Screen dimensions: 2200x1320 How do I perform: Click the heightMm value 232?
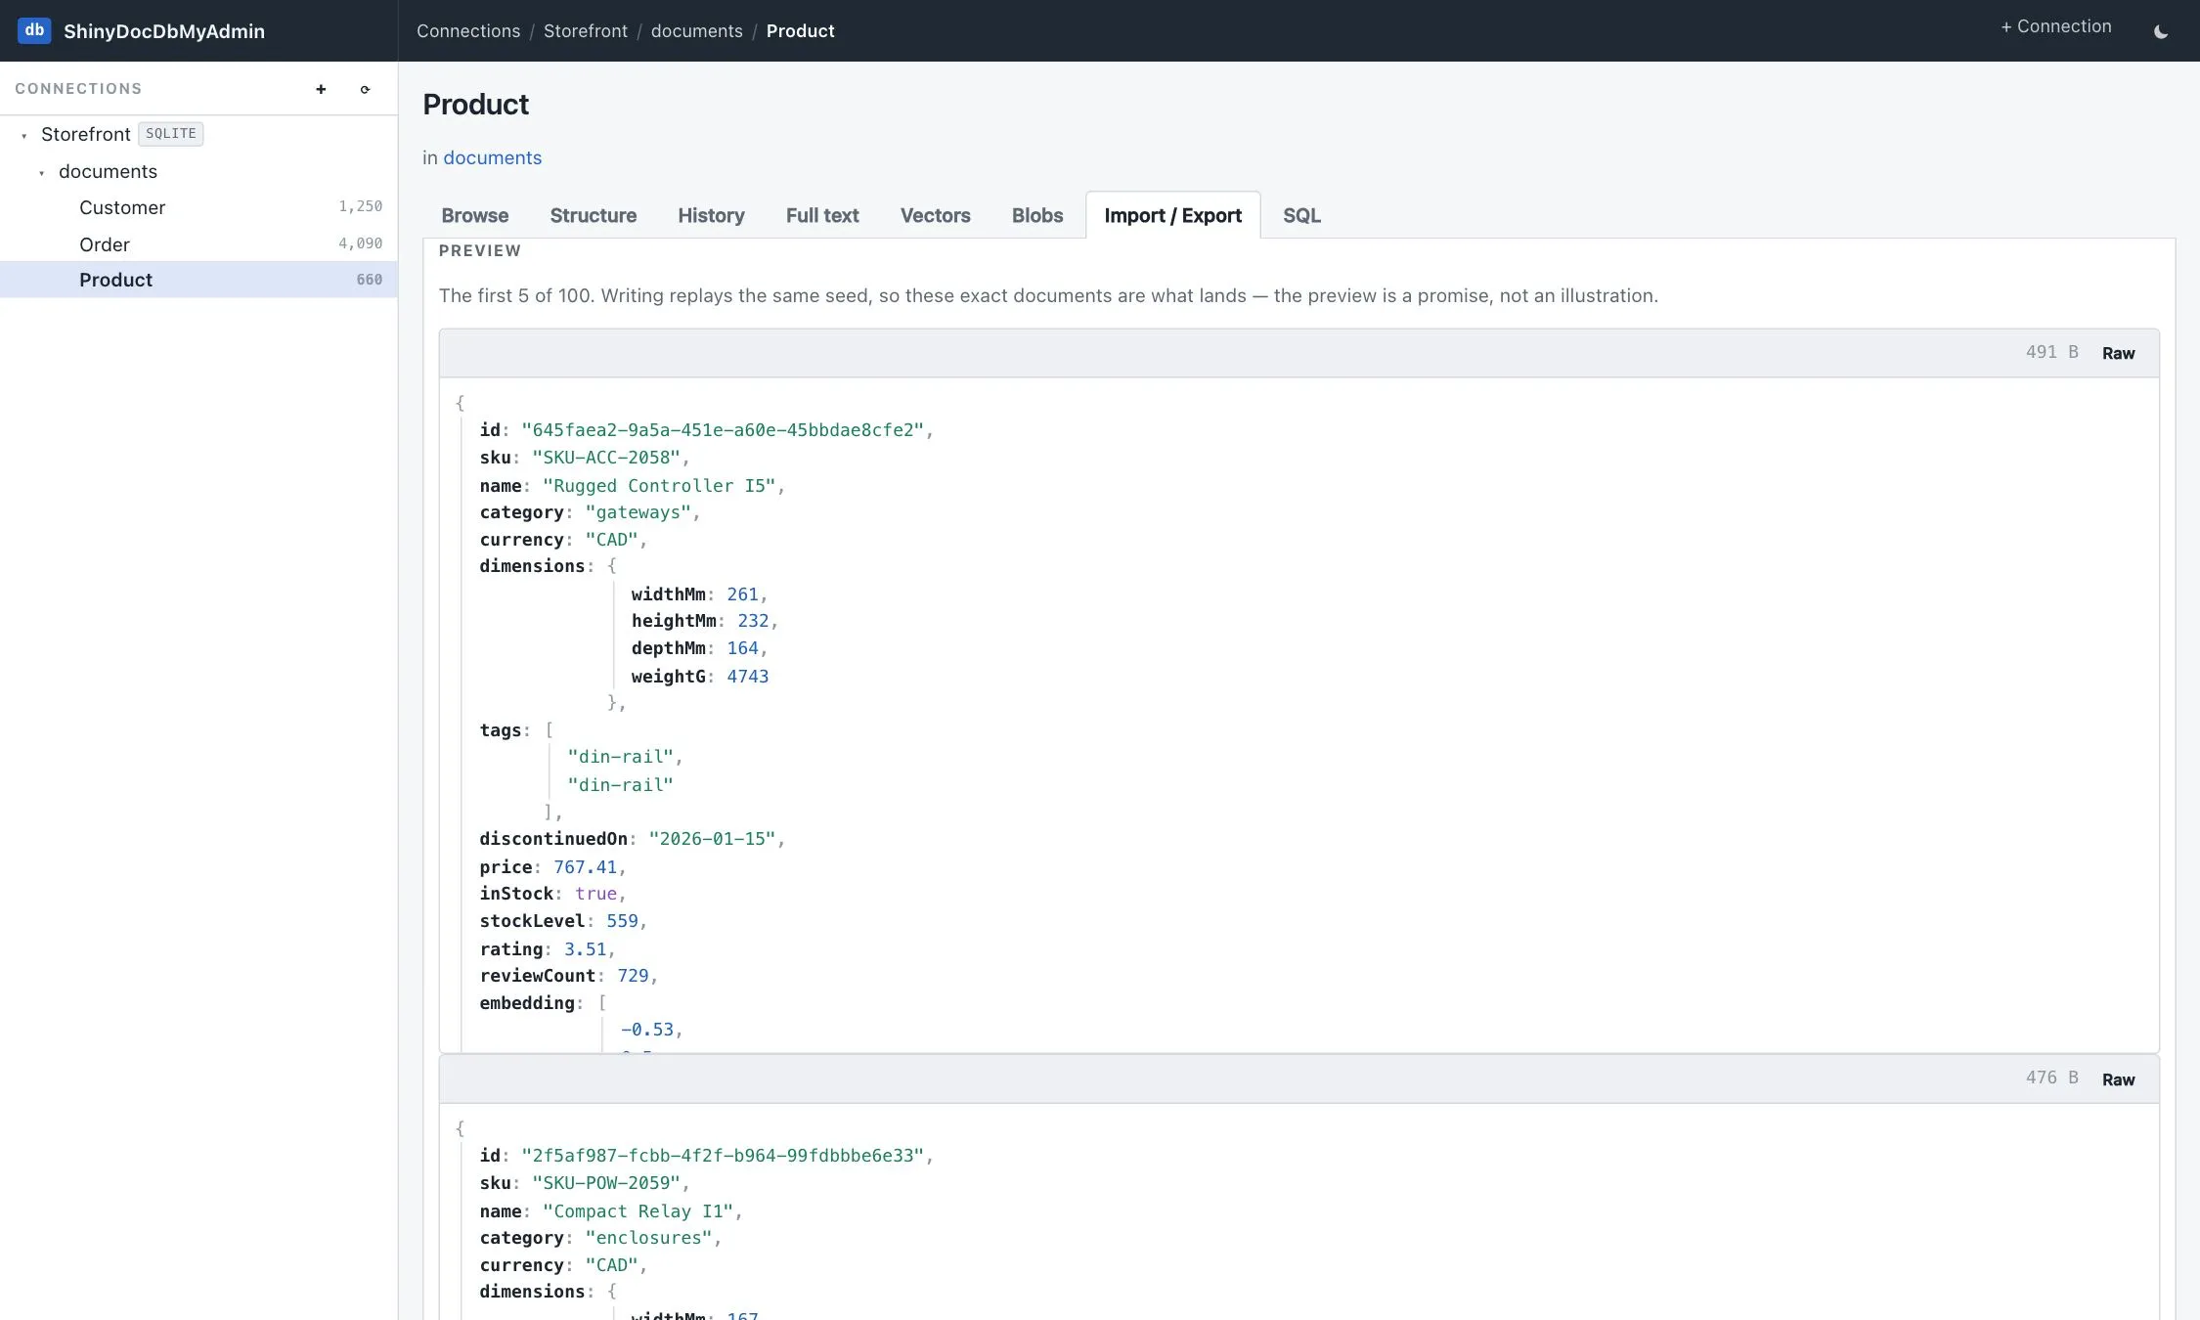tap(753, 621)
